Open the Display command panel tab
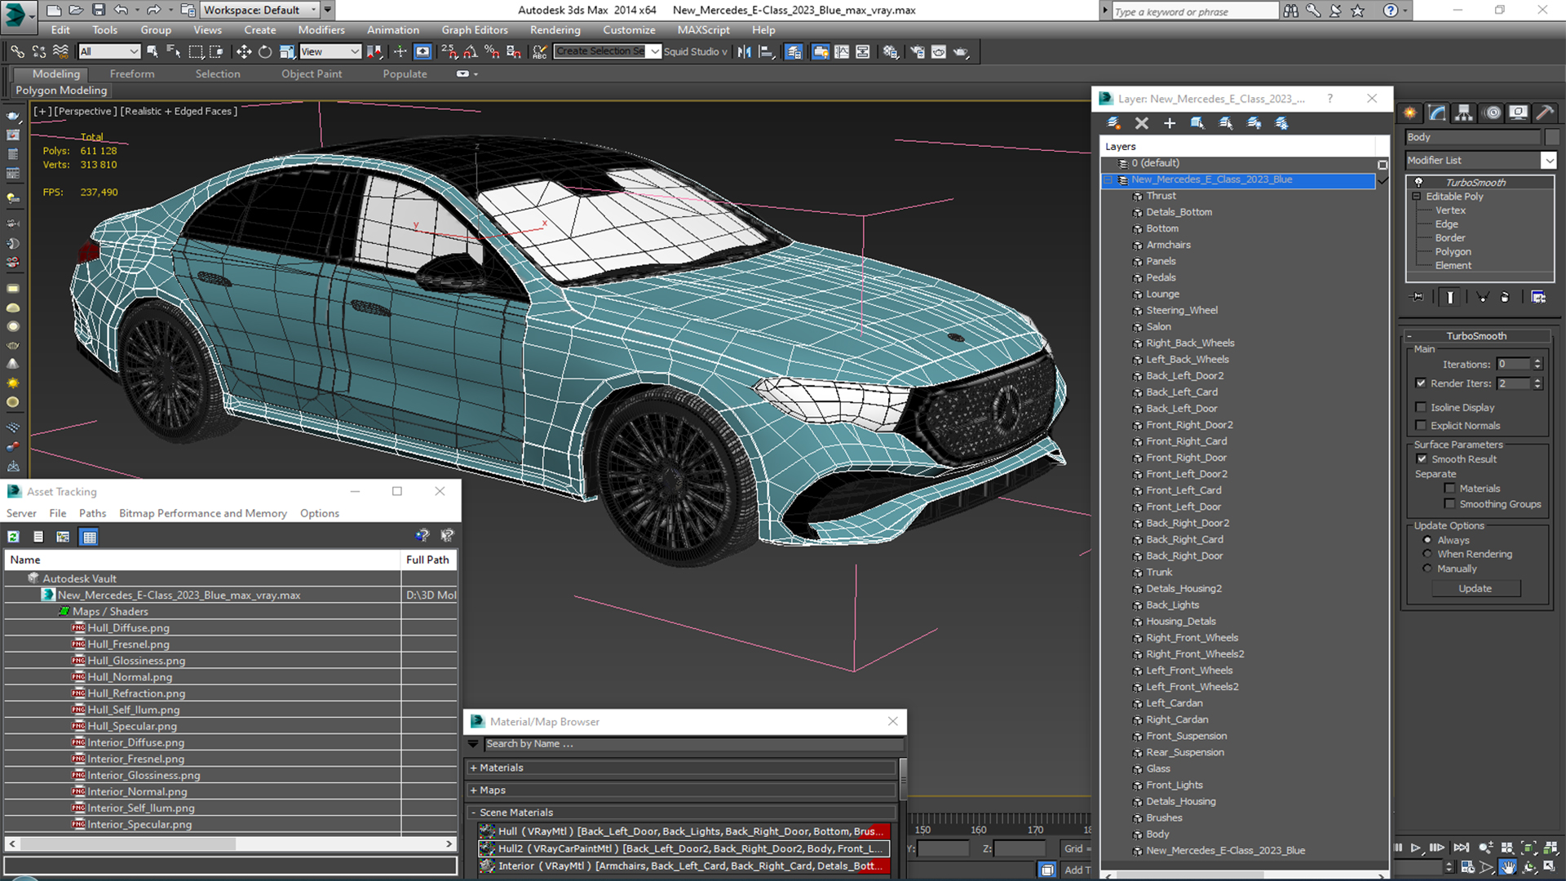This screenshot has width=1566, height=881. coord(1518,113)
